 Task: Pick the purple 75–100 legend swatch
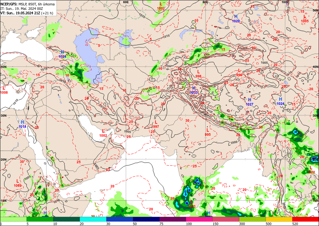click(173, 219)
